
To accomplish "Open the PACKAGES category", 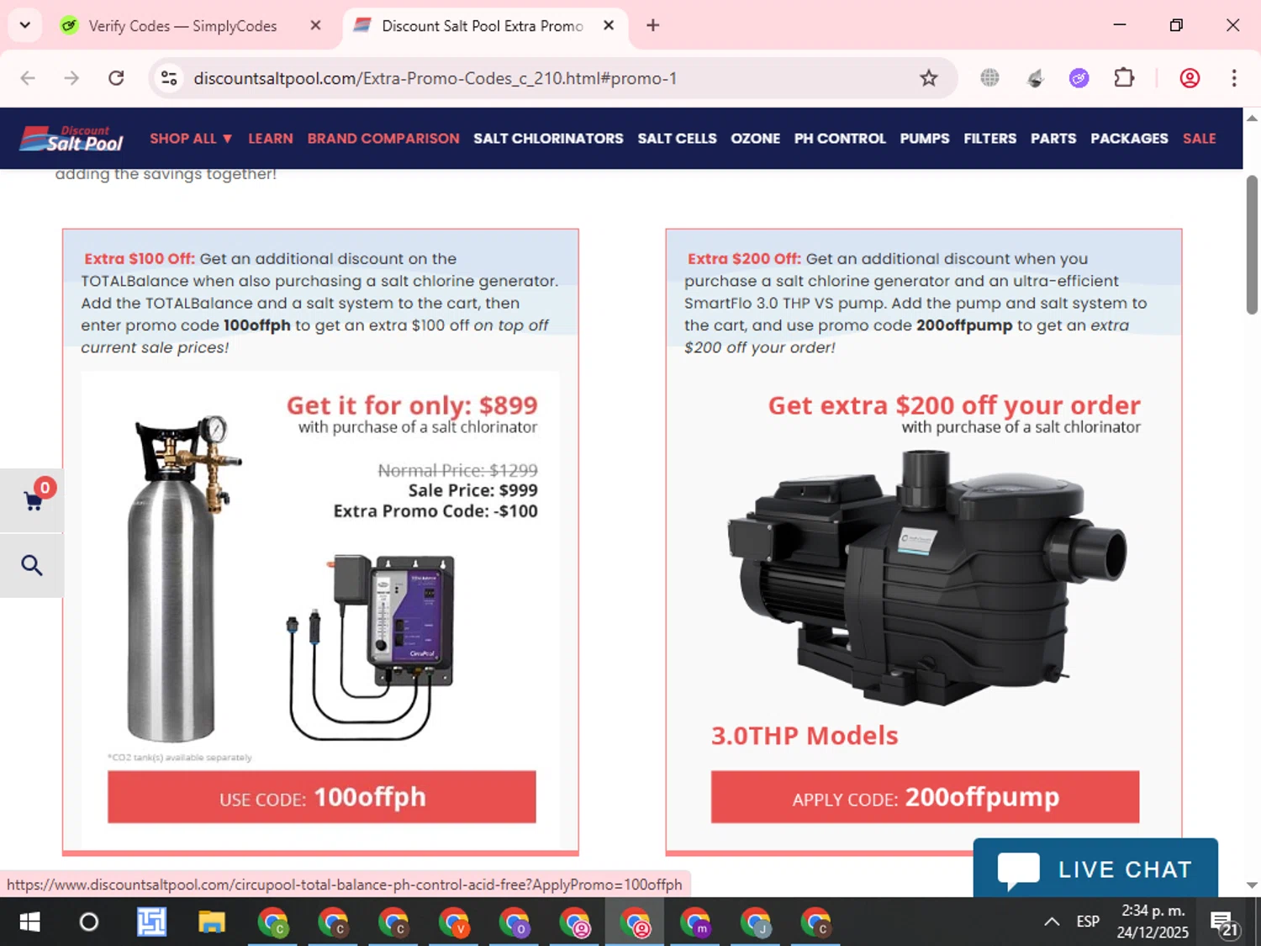I will [1129, 138].
